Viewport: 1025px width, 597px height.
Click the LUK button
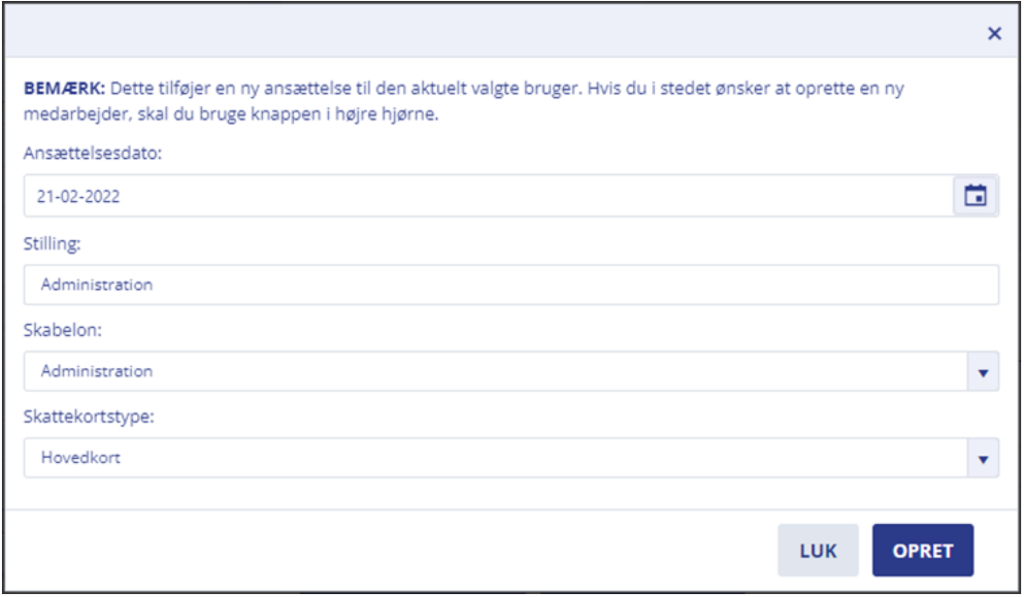pyautogui.click(x=818, y=550)
